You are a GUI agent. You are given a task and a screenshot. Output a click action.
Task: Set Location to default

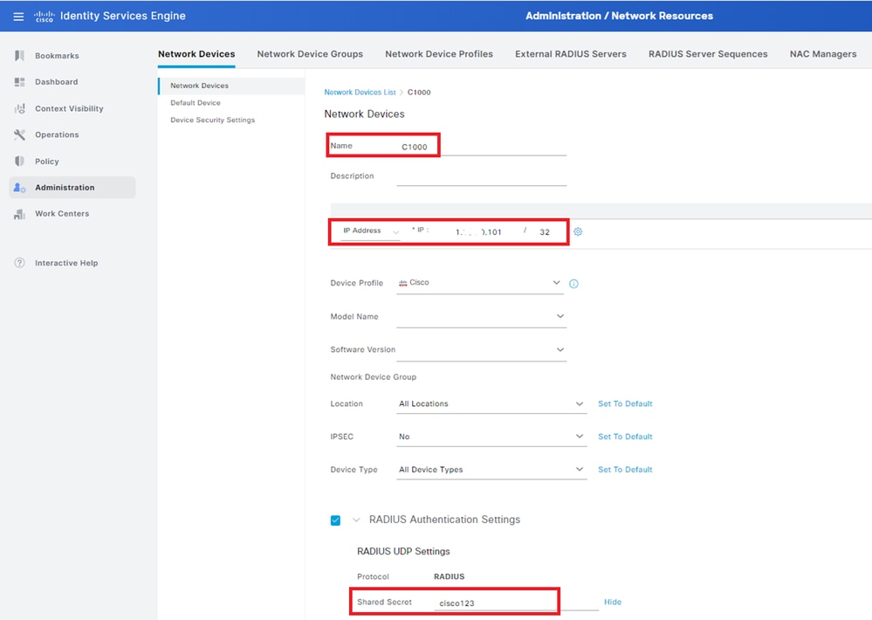625,404
